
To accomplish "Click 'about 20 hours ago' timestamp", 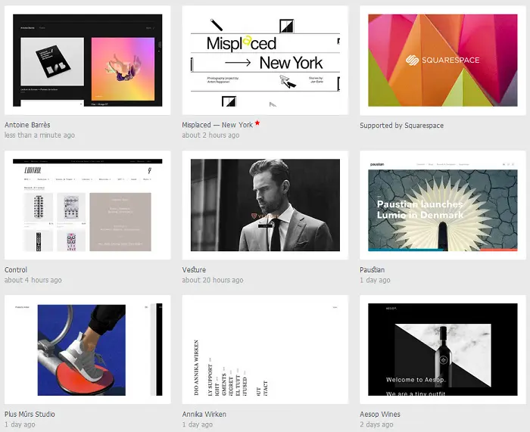I will [x=213, y=280].
